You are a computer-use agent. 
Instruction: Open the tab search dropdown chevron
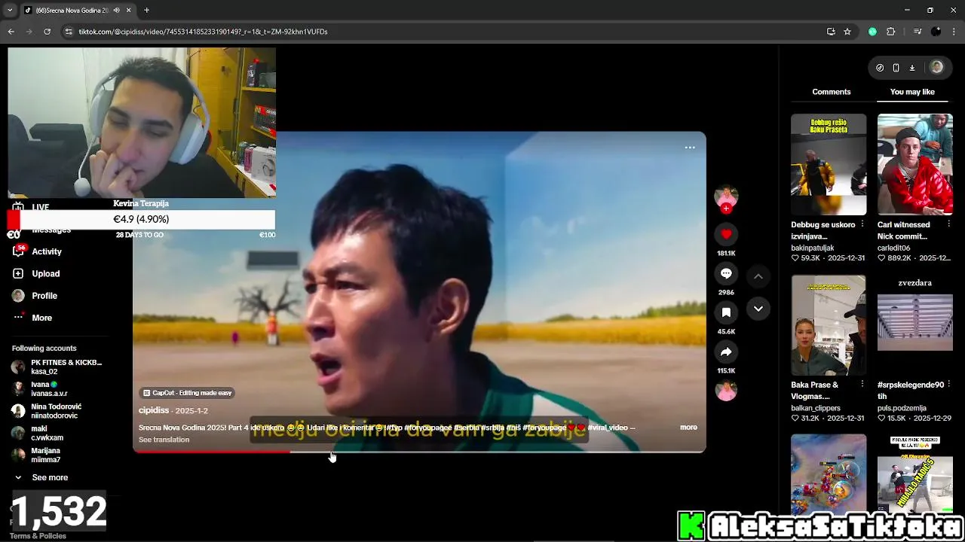click(x=10, y=11)
